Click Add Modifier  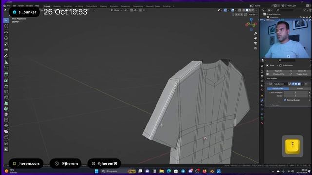(272, 79)
